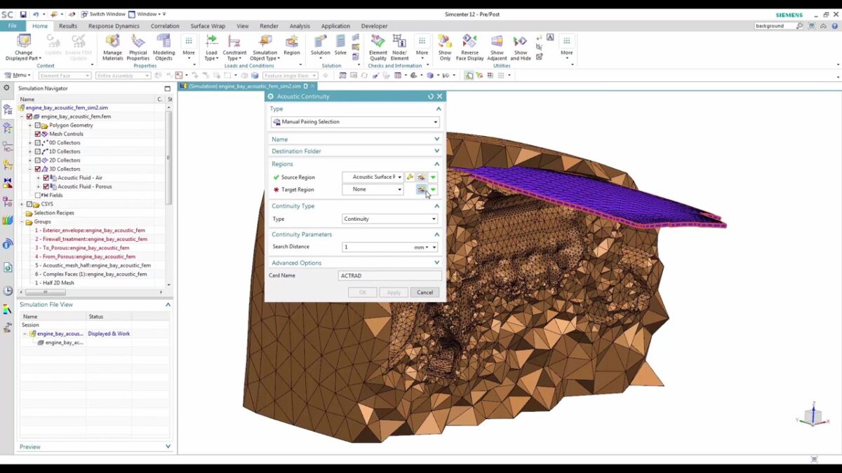Open the Analysis ribbon tab
Screen dimensions: 842x473
(x=300, y=26)
